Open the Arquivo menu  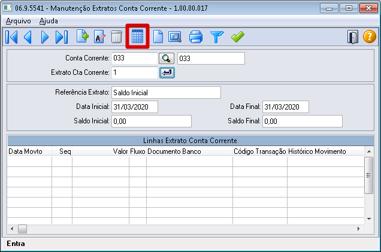coord(18,21)
